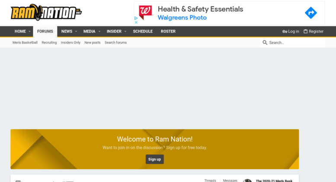The height and width of the screenshot is (182, 336).
Task: Click the 'Welcome to Ram Nation!' heading
Action: (x=155, y=139)
